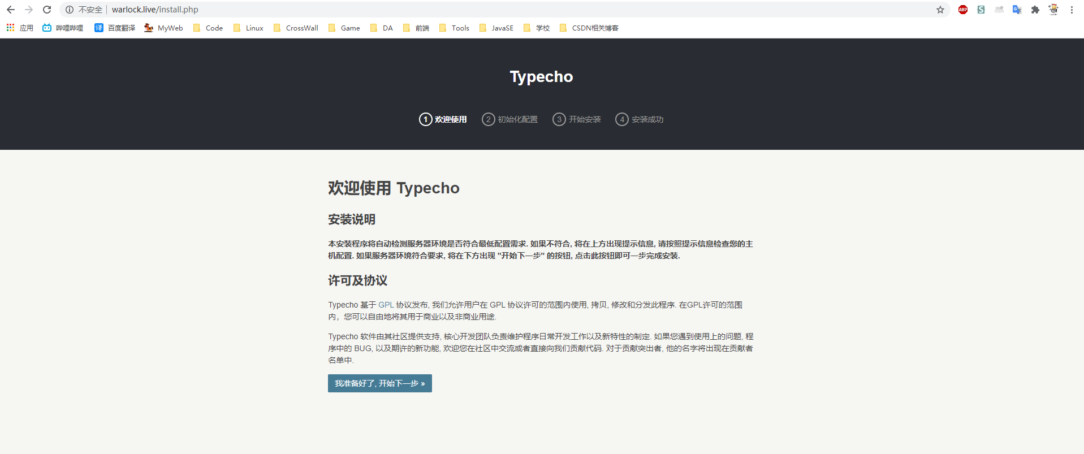This screenshot has width=1084, height=454.
Task: Expand the DA bookmark folder
Action: 382,28
